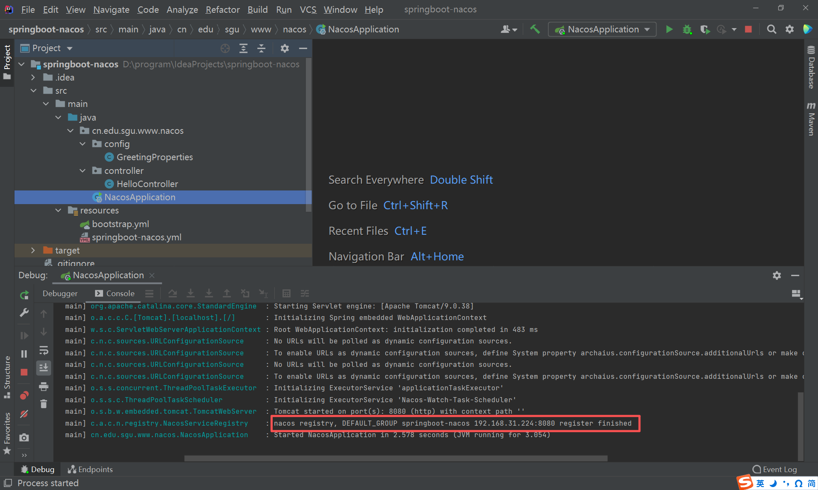Print console output with printer icon
This screenshot has height=490, width=818.
43,386
